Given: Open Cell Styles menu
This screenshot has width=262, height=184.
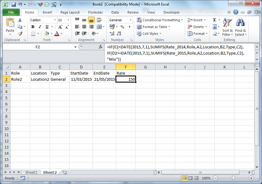Looking at the screenshot, I should pyautogui.click(x=149, y=34).
